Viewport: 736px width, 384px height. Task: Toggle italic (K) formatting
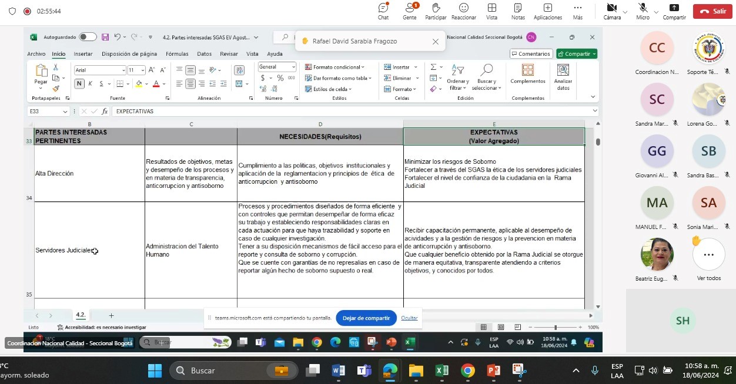[x=91, y=84]
